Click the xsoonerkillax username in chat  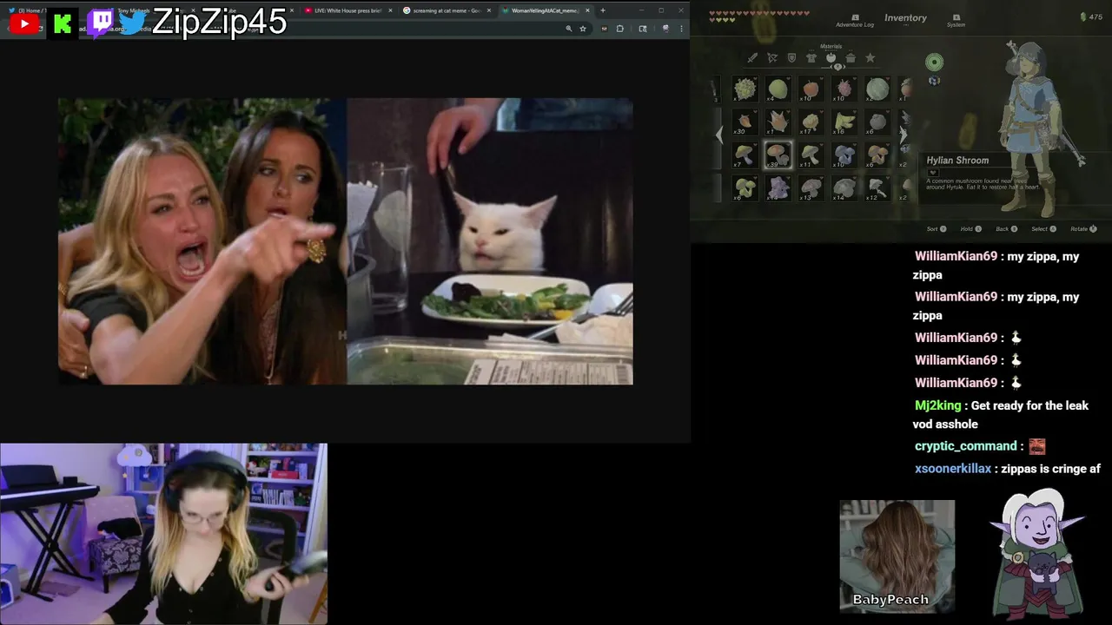coord(953,469)
